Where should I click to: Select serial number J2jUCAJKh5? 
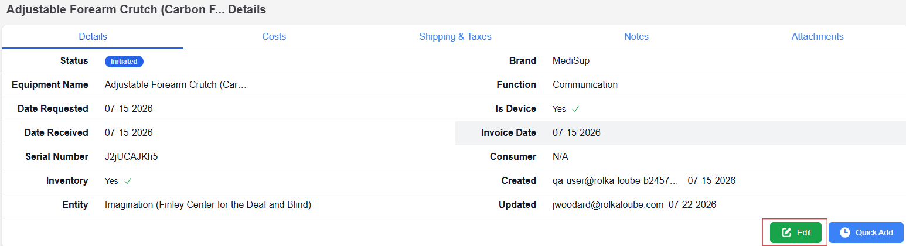tap(131, 157)
